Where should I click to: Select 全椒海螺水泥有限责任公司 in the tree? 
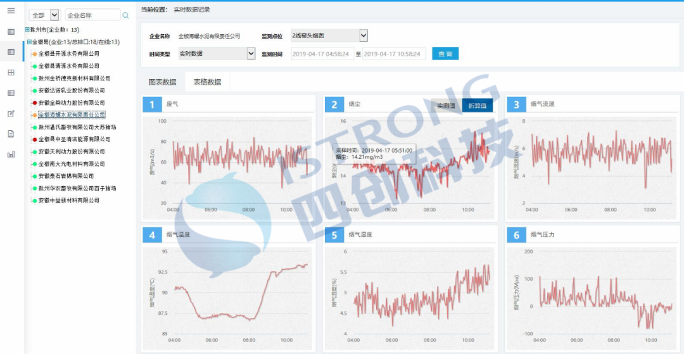[72, 115]
